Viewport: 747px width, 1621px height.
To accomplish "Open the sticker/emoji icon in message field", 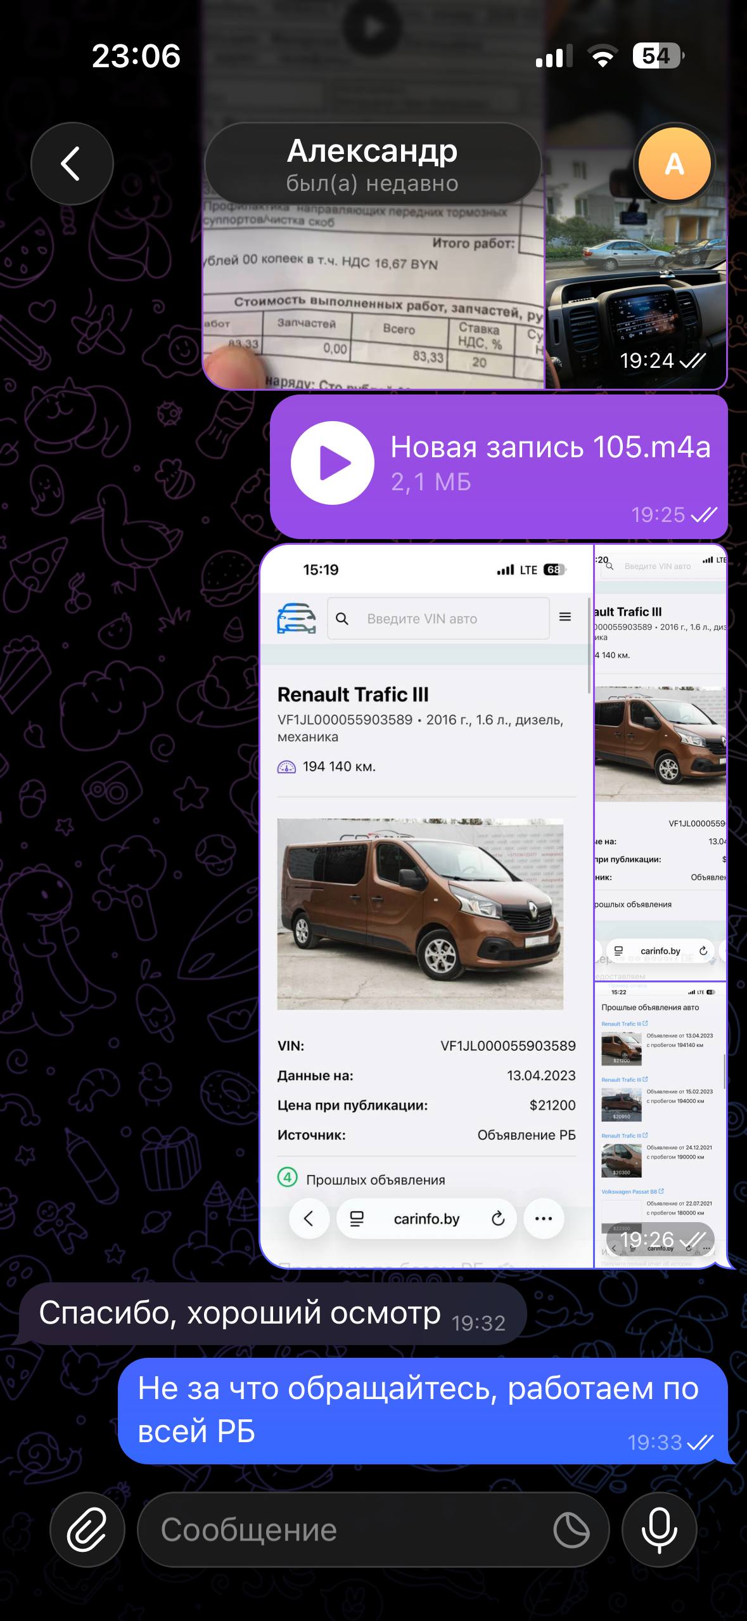I will pyautogui.click(x=571, y=1530).
